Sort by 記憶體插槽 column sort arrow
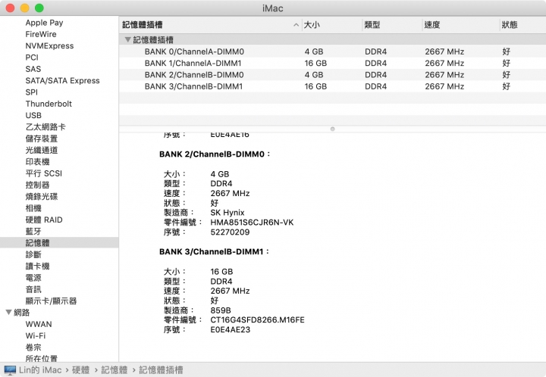546x377 pixels. tap(296, 25)
